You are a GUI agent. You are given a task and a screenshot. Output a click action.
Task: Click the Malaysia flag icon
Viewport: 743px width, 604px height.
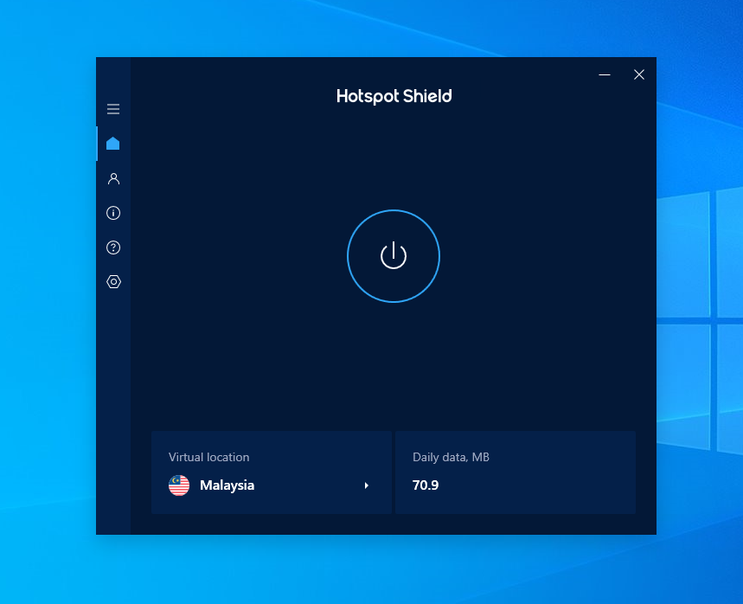(x=179, y=485)
